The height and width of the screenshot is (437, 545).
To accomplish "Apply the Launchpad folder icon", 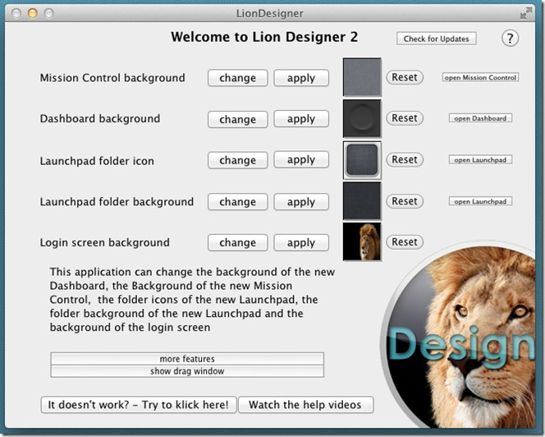I will point(301,159).
